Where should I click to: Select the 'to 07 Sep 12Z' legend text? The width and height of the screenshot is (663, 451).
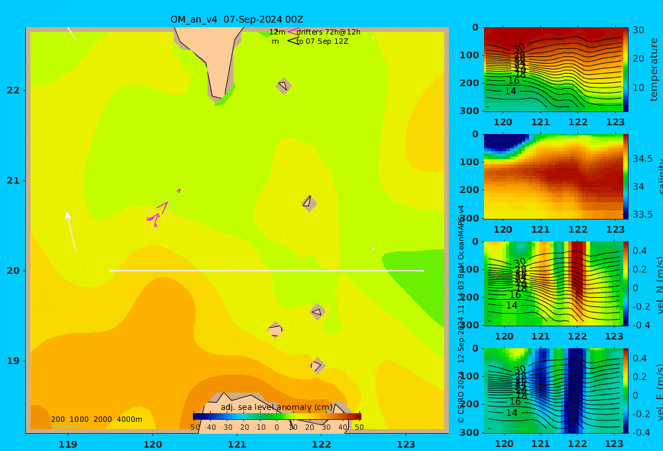[x=322, y=42]
